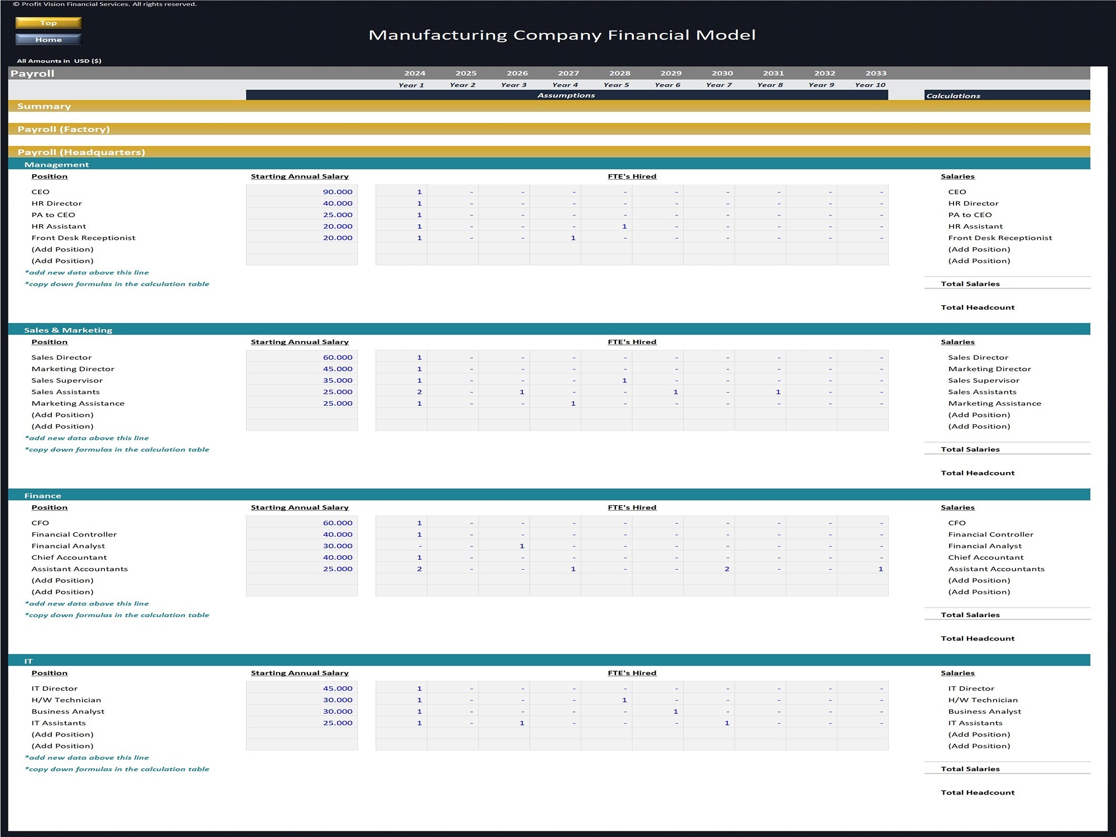This screenshot has height=837, width=1116.
Task: Select the Finance section header
Action: (x=549, y=495)
